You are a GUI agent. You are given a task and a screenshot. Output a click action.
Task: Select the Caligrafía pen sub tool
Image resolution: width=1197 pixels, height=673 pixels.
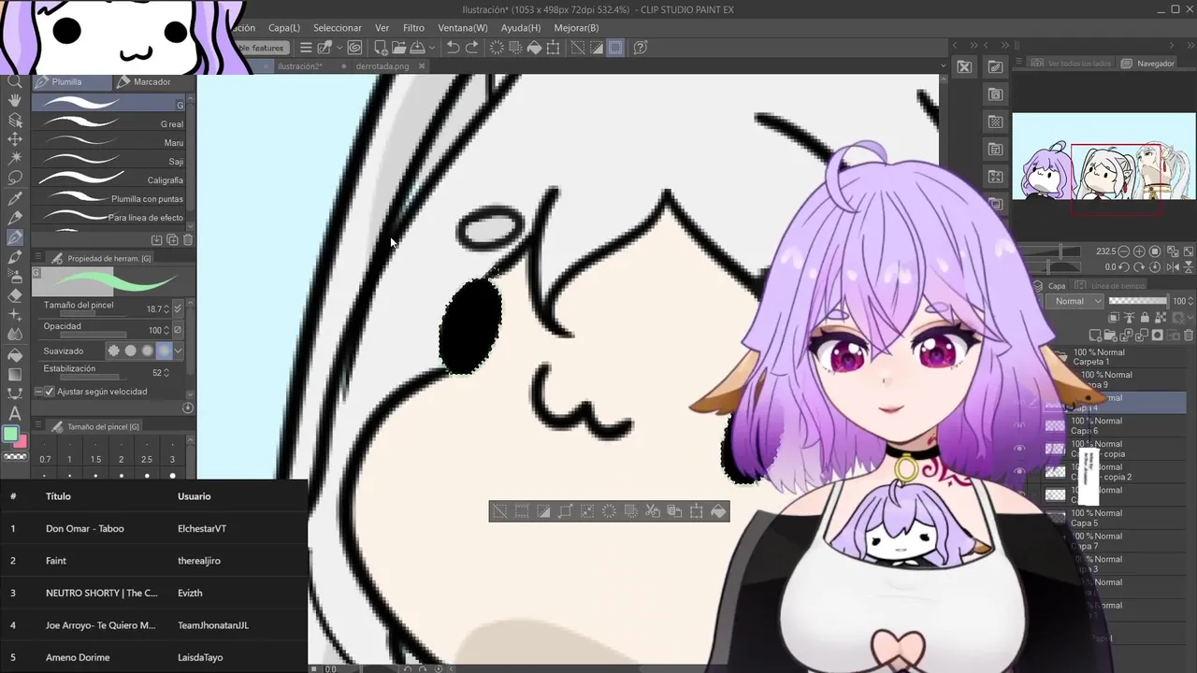(110, 179)
